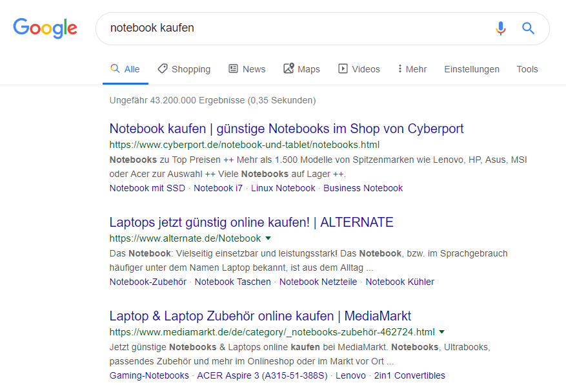Open 'Business Notebook' sitelink

pyautogui.click(x=363, y=188)
